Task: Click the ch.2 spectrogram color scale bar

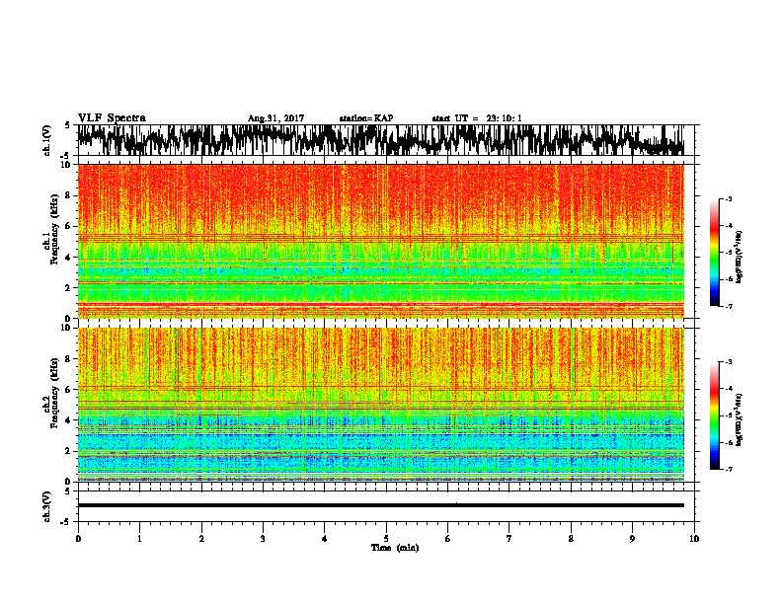Action: pyautogui.click(x=714, y=415)
